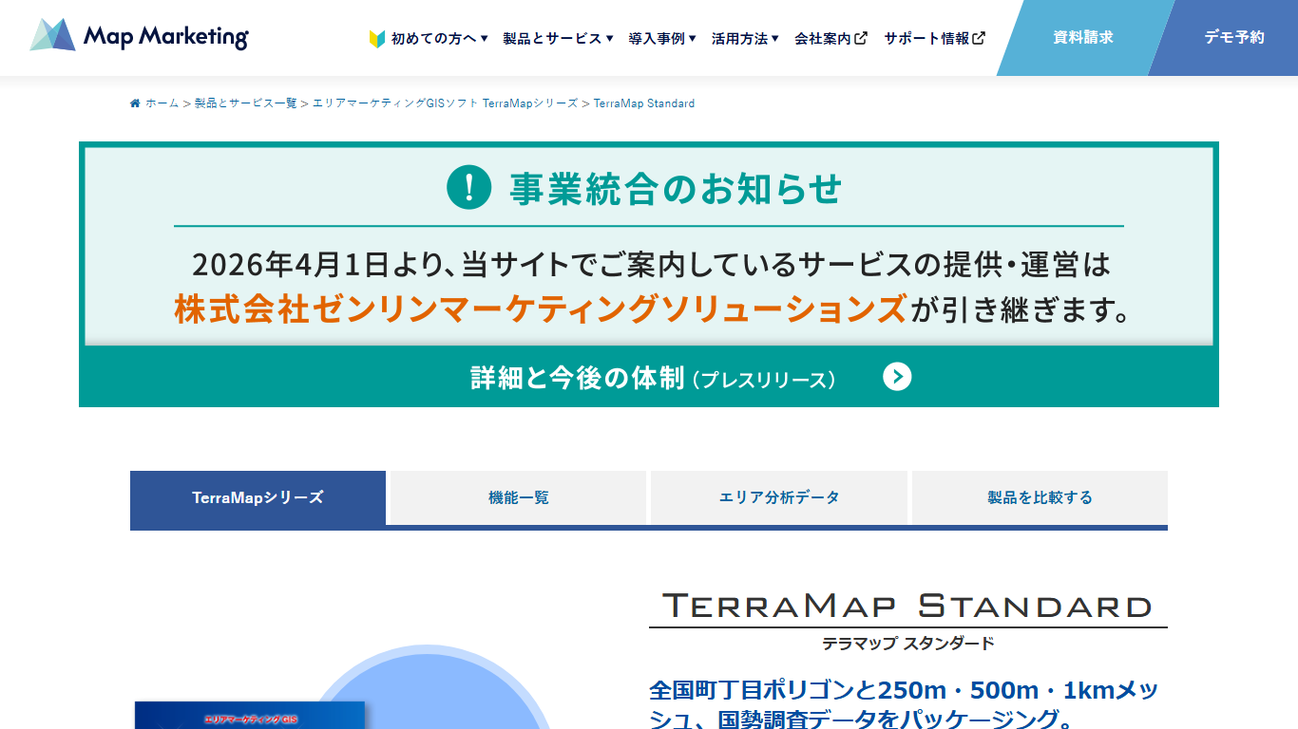Switch to the 製品を比較する tab

point(1040,497)
